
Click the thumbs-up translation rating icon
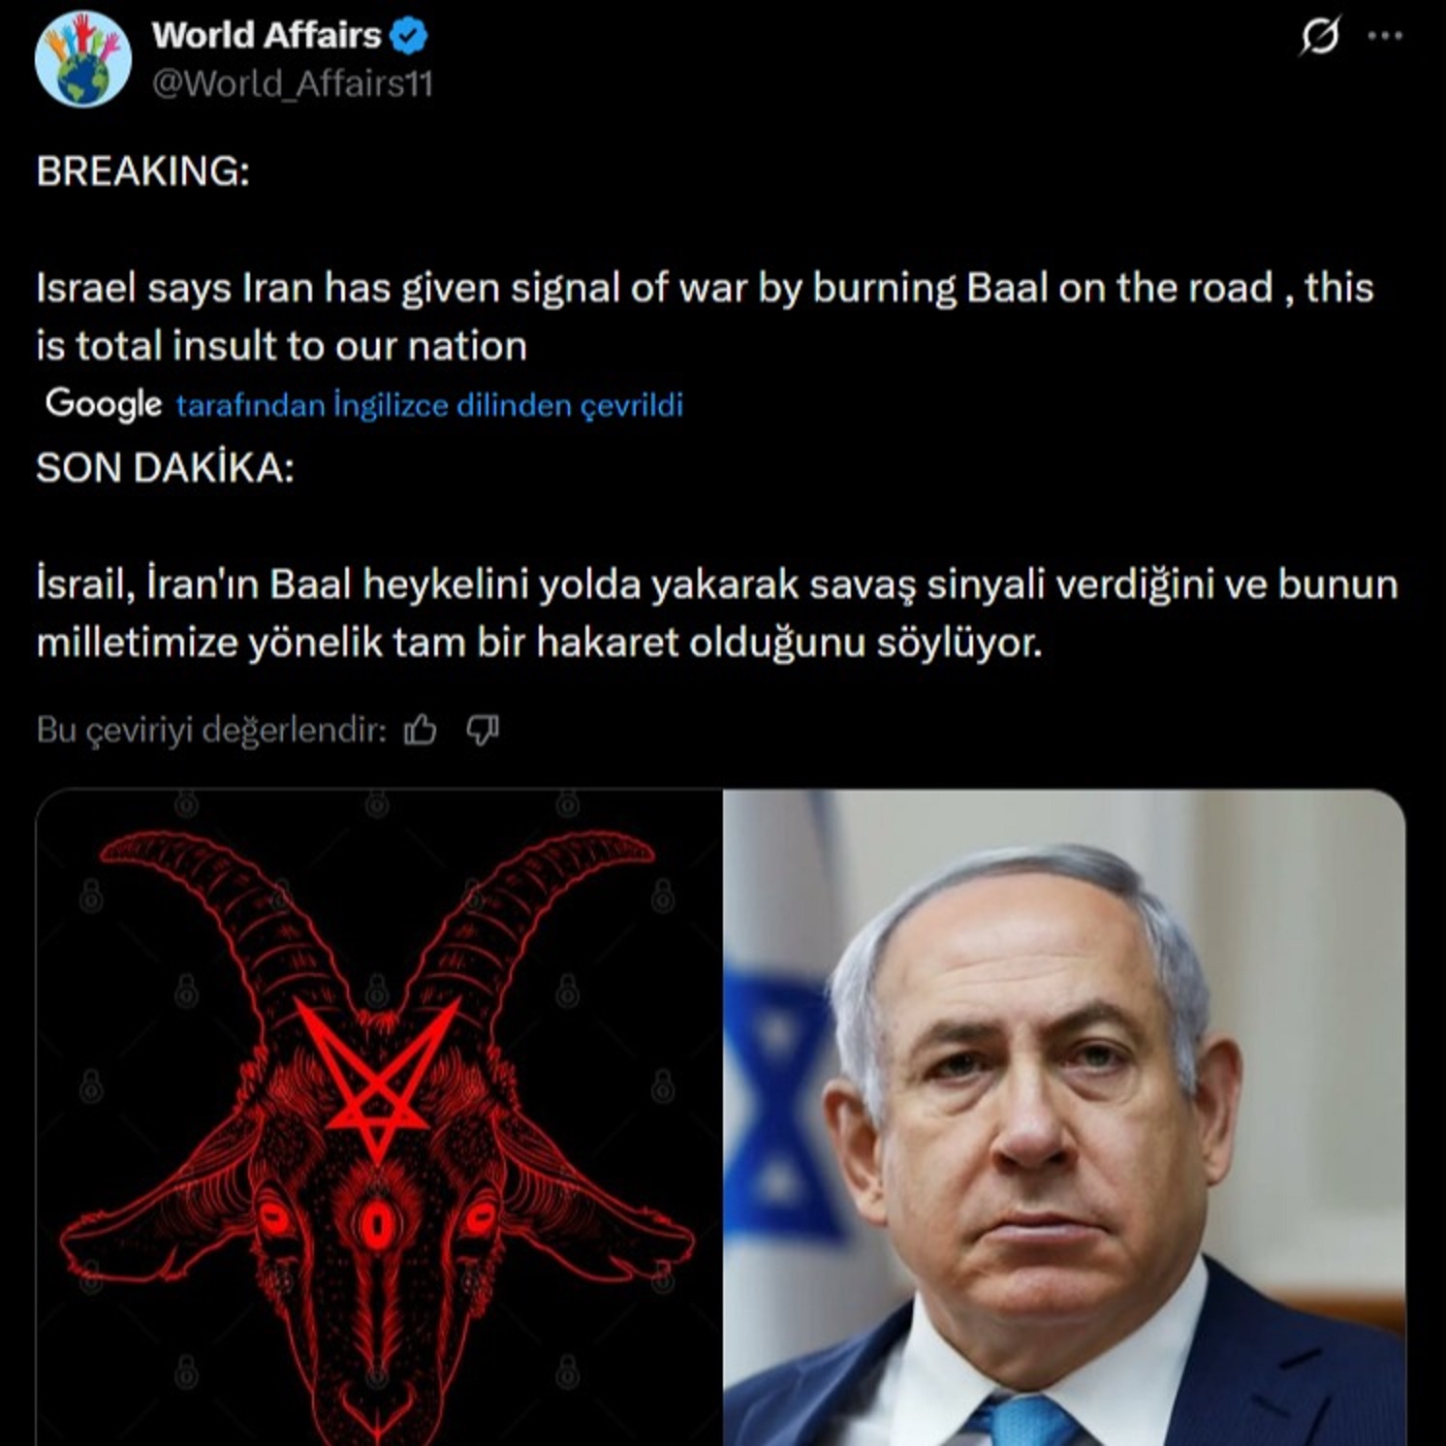pyautogui.click(x=420, y=730)
